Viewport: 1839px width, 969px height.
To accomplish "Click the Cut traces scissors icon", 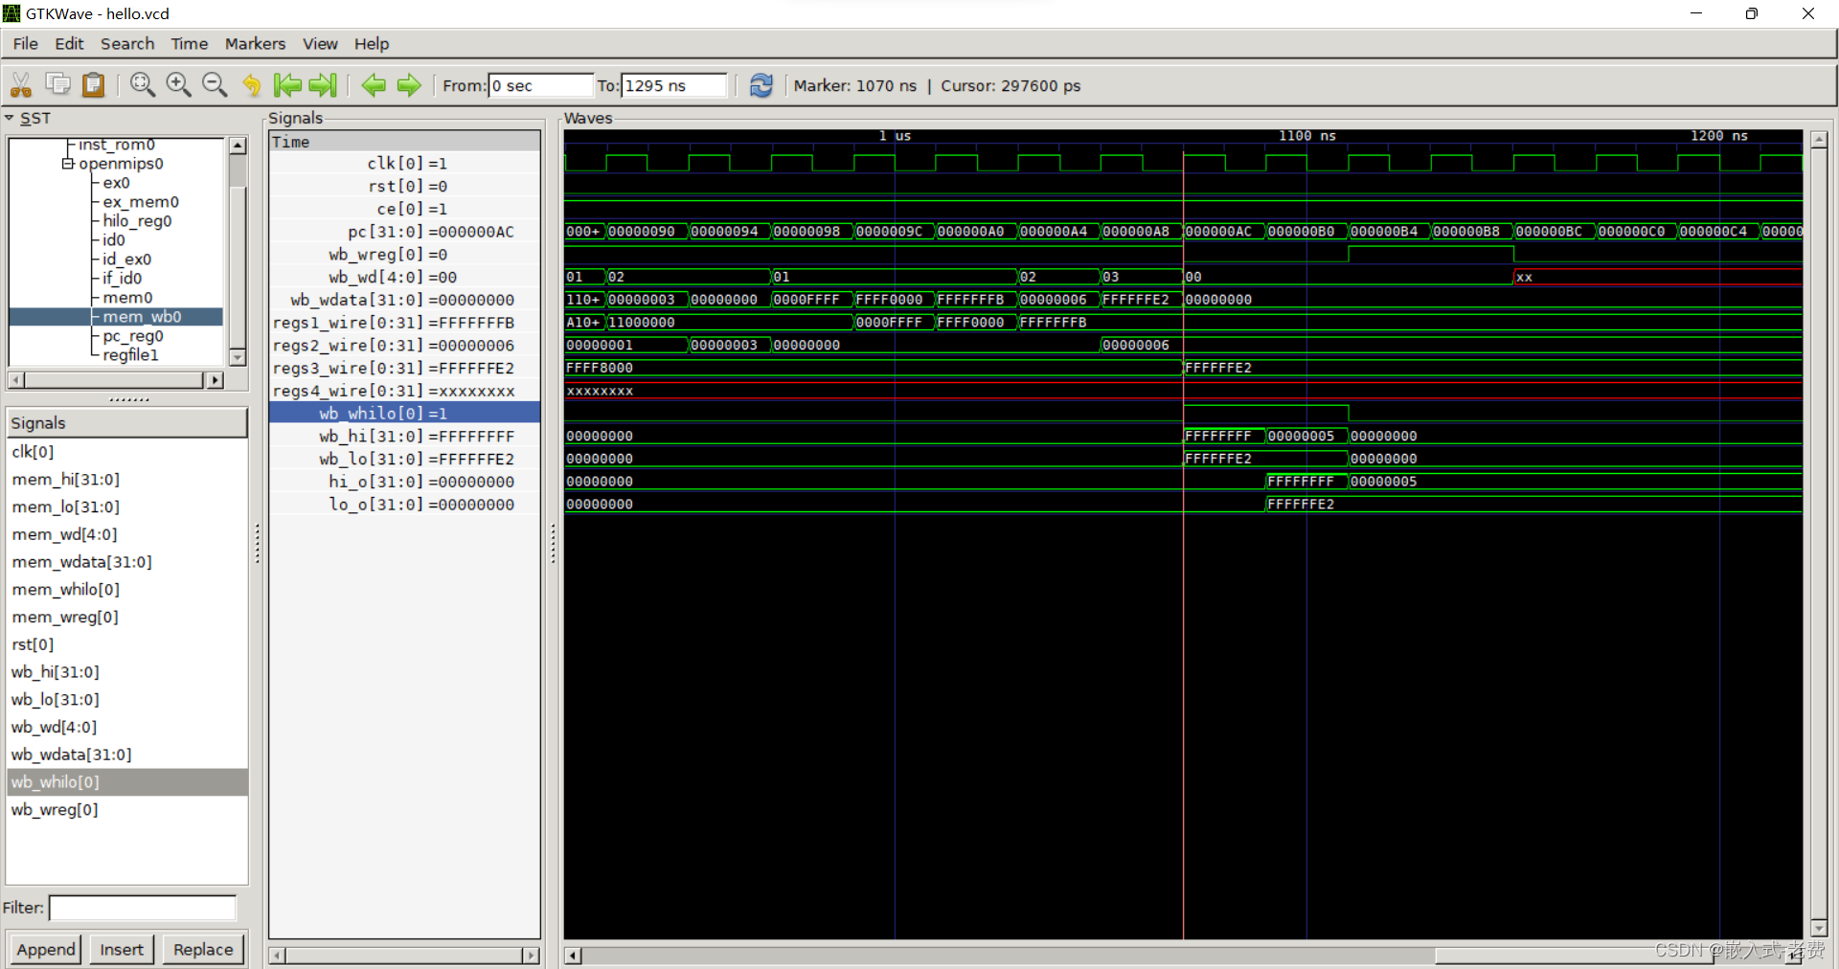I will click(21, 85).
